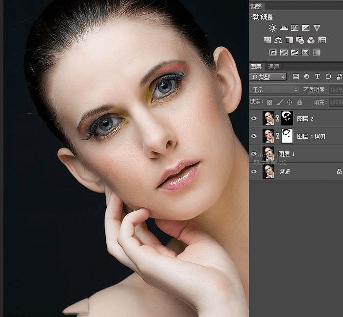Select the layer mask thumbnail of 图层 2
This screenshot has width=343, height=317.
point(287,118)
